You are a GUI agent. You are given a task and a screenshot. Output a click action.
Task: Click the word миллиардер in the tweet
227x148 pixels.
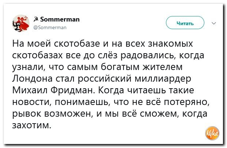coord(163,79)
